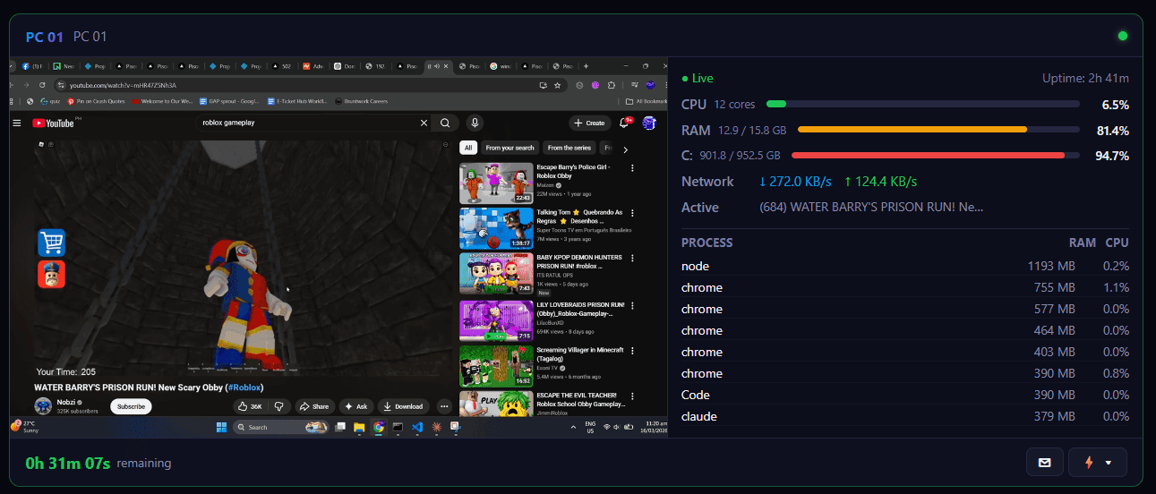This screenshot has width=1156, height=494.
Task: Open options for Talking Tom video
Action: pyautogui.click(x=632, y=213)
